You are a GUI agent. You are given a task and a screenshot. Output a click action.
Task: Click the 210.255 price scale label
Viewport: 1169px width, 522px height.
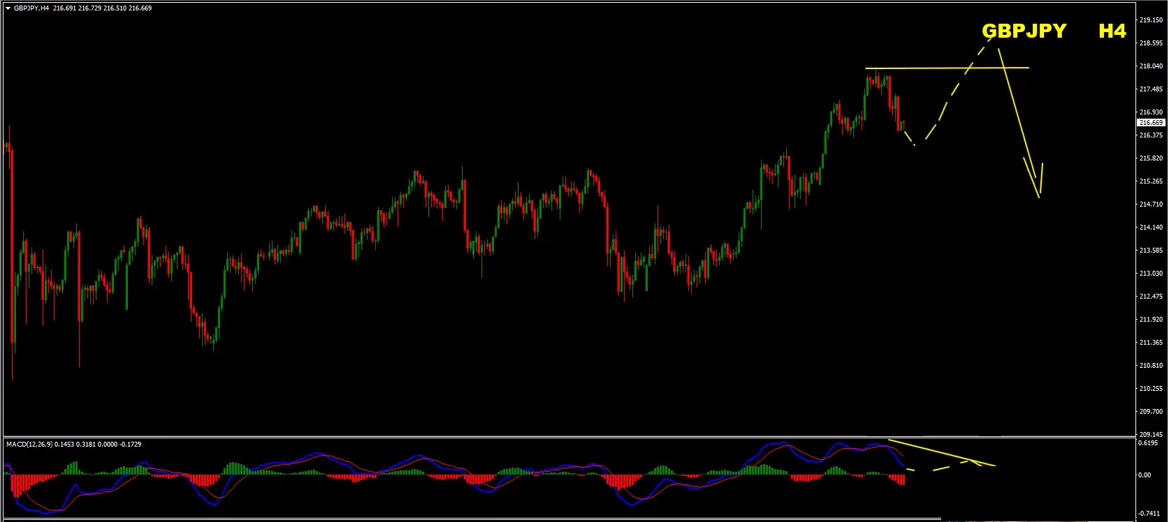(1151, 389)
